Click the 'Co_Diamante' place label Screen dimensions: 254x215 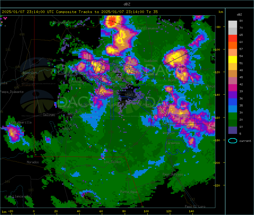[x=26, y=85]
